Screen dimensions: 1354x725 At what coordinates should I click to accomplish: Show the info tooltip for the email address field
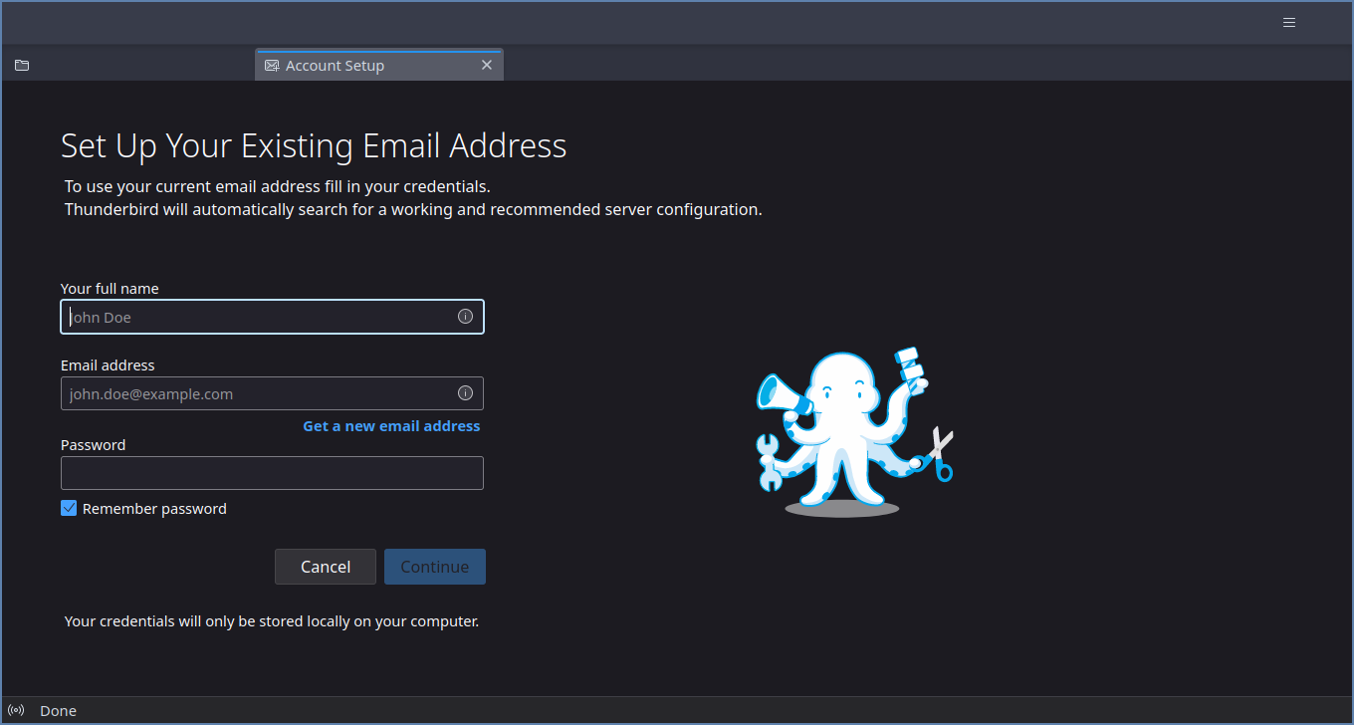(465, 392)
